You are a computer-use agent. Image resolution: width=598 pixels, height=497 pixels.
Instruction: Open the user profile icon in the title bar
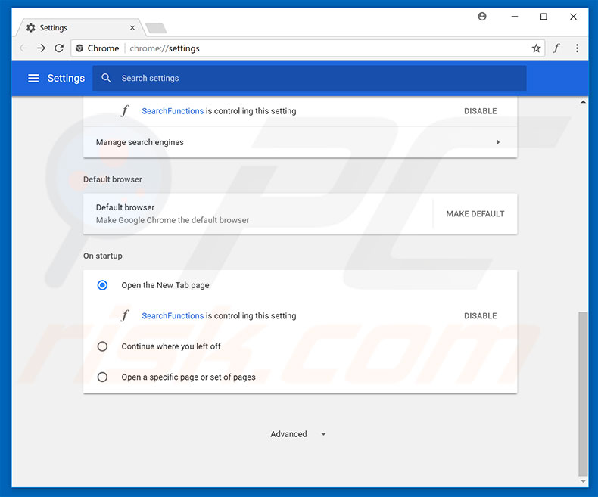[482, 17]
